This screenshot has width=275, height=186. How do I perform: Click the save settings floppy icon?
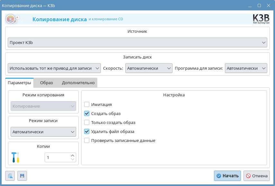(x=22, y=176)
